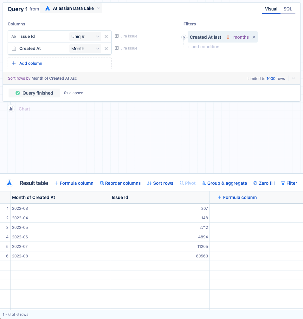Select the cell with value 11205
This screenshot has height=319, width=303.
160,247
